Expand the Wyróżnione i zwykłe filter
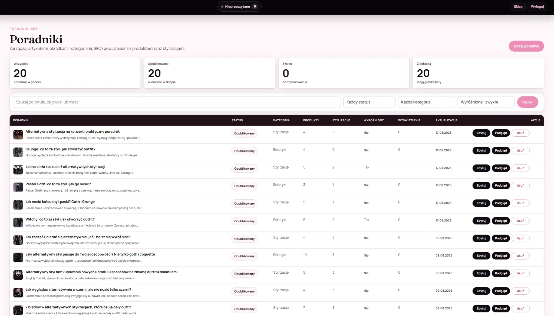554x316 pixels. pyautogui.click(x=486, y=102)
